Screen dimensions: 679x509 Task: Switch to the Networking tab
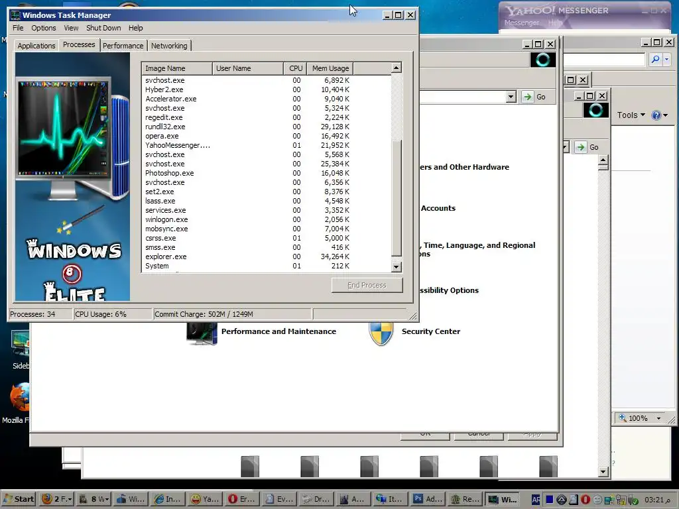(x=169, y=46)
